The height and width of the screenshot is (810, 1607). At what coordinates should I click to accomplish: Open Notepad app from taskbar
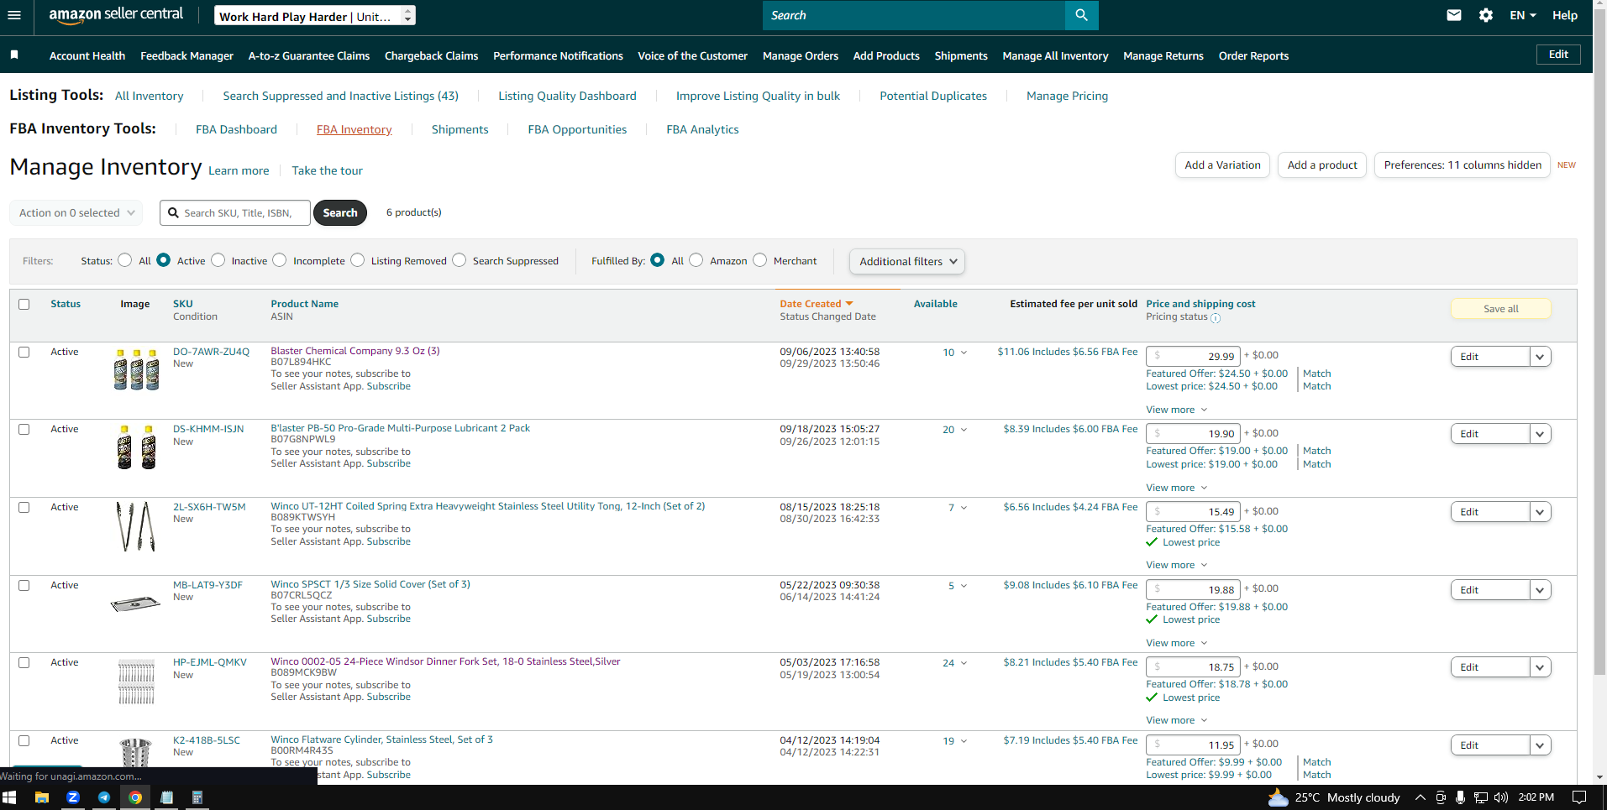(x=166, y=797)
